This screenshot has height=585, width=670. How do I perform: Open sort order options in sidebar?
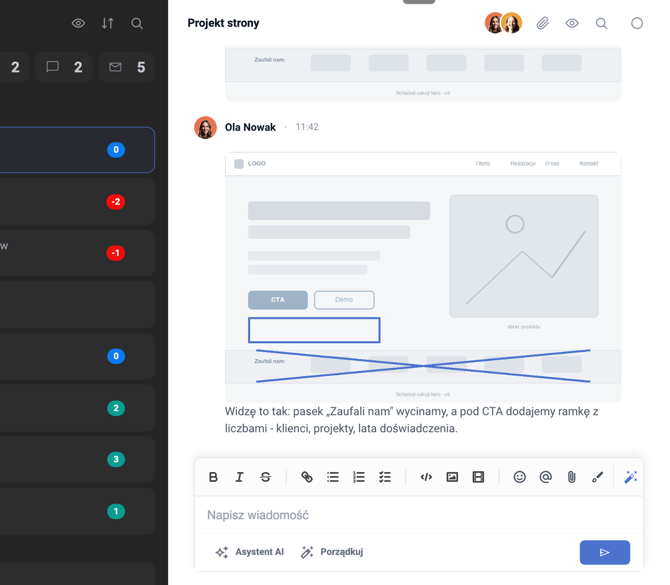[108, 23]
